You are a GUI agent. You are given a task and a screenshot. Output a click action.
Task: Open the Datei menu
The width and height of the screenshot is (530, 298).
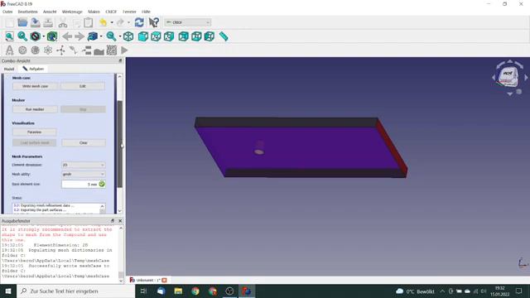7,12
